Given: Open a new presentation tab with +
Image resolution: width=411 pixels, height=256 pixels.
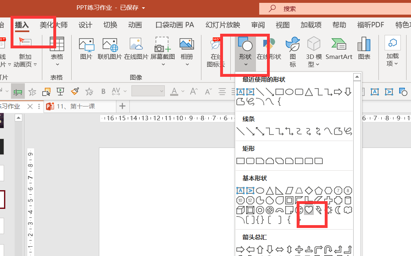Looking at the screenshot, I should (122, 106).
